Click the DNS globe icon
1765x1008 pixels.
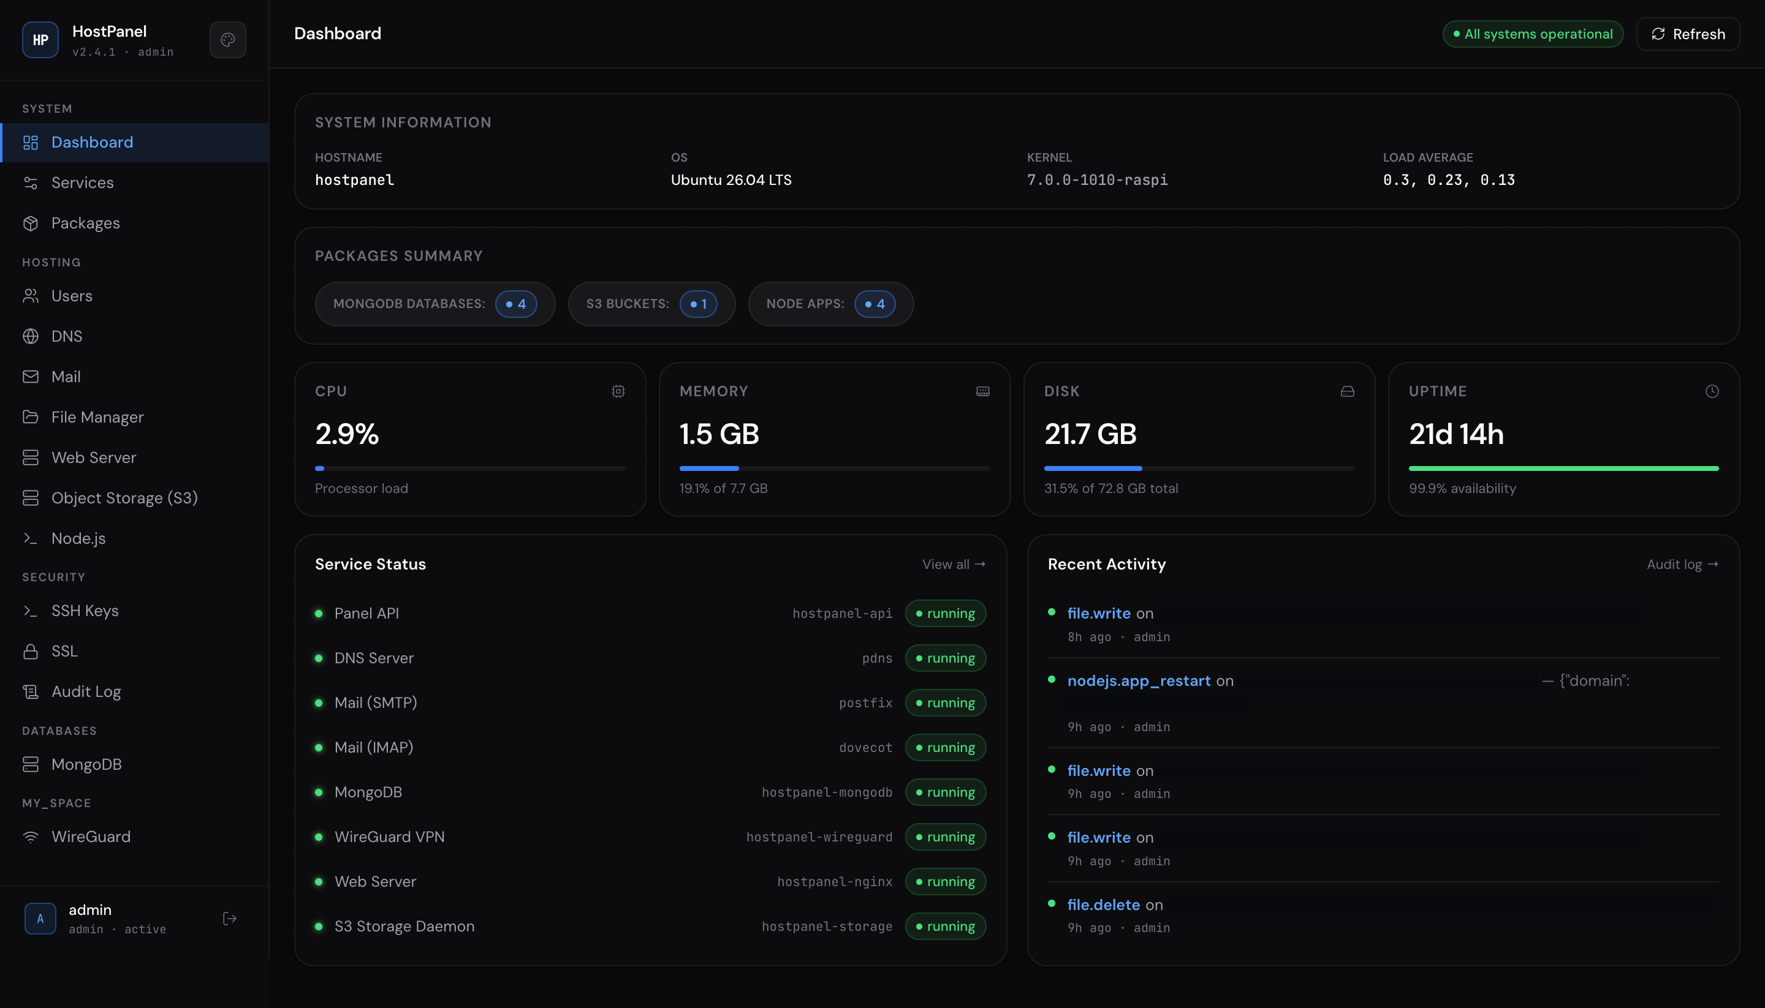tap(31, 336)
